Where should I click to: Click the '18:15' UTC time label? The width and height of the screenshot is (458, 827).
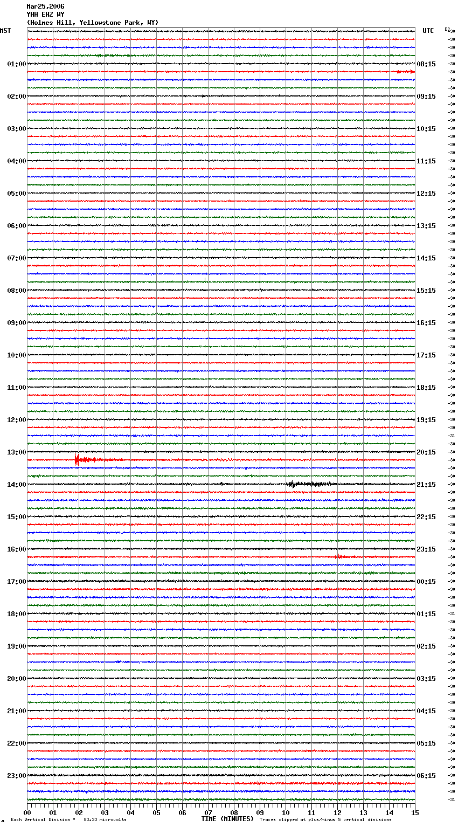click(426, 388)
